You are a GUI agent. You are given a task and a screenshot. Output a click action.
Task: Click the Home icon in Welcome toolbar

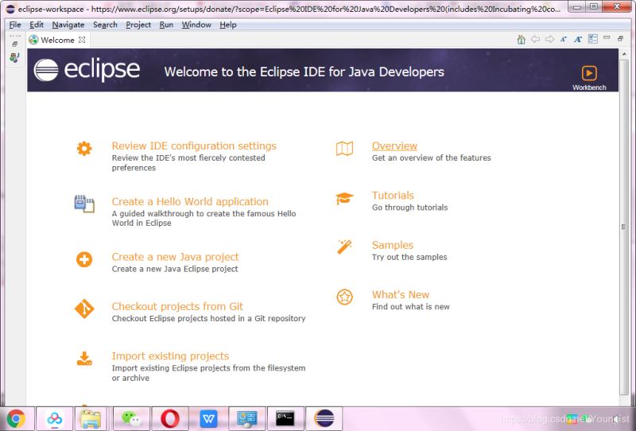[x=522, y=39]
